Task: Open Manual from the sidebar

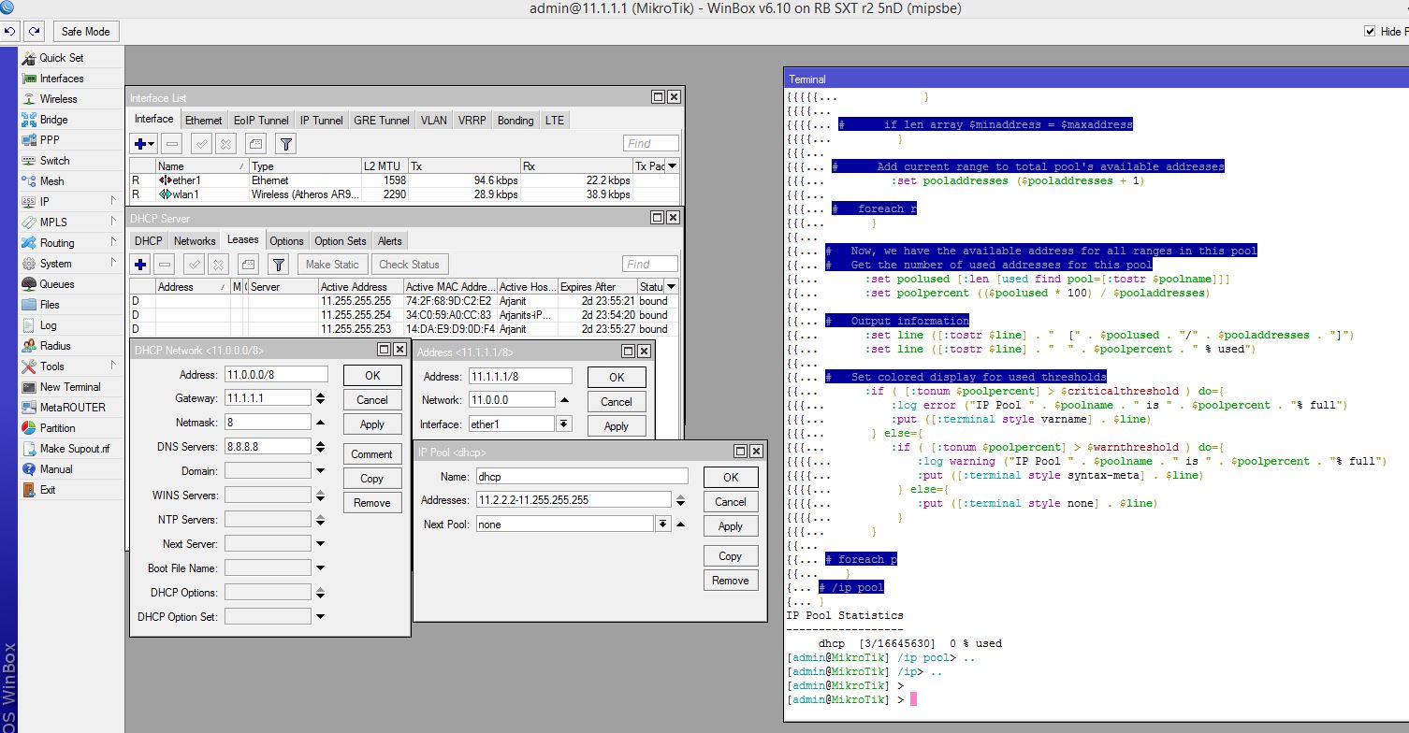Action: [x=55, y=469]
